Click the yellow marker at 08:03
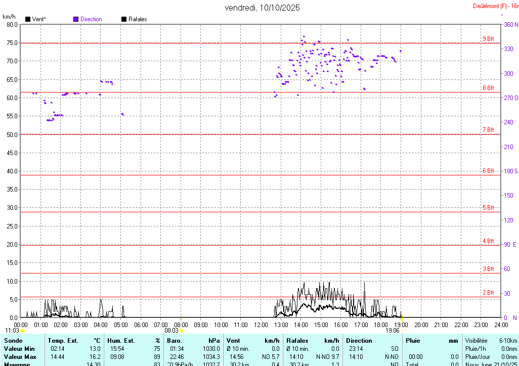Viewport: 519px width, 366px height. click(181, 330)
